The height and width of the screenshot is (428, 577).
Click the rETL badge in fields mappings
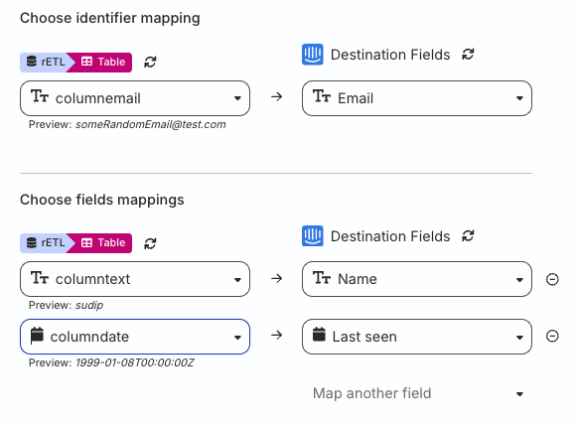pos(46,243)
